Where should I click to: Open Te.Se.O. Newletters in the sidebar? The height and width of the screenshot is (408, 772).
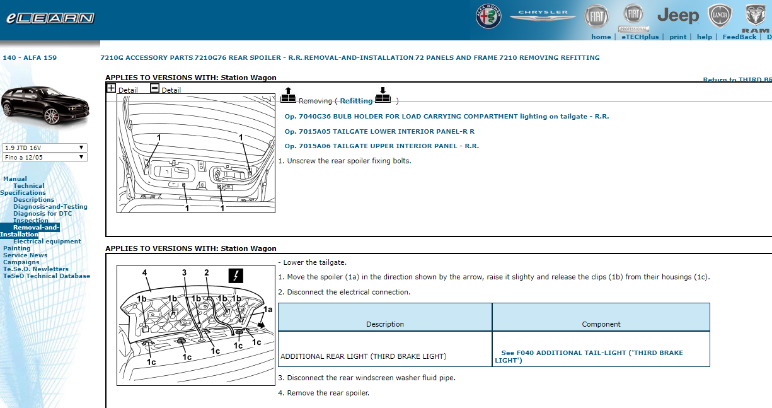36,269
